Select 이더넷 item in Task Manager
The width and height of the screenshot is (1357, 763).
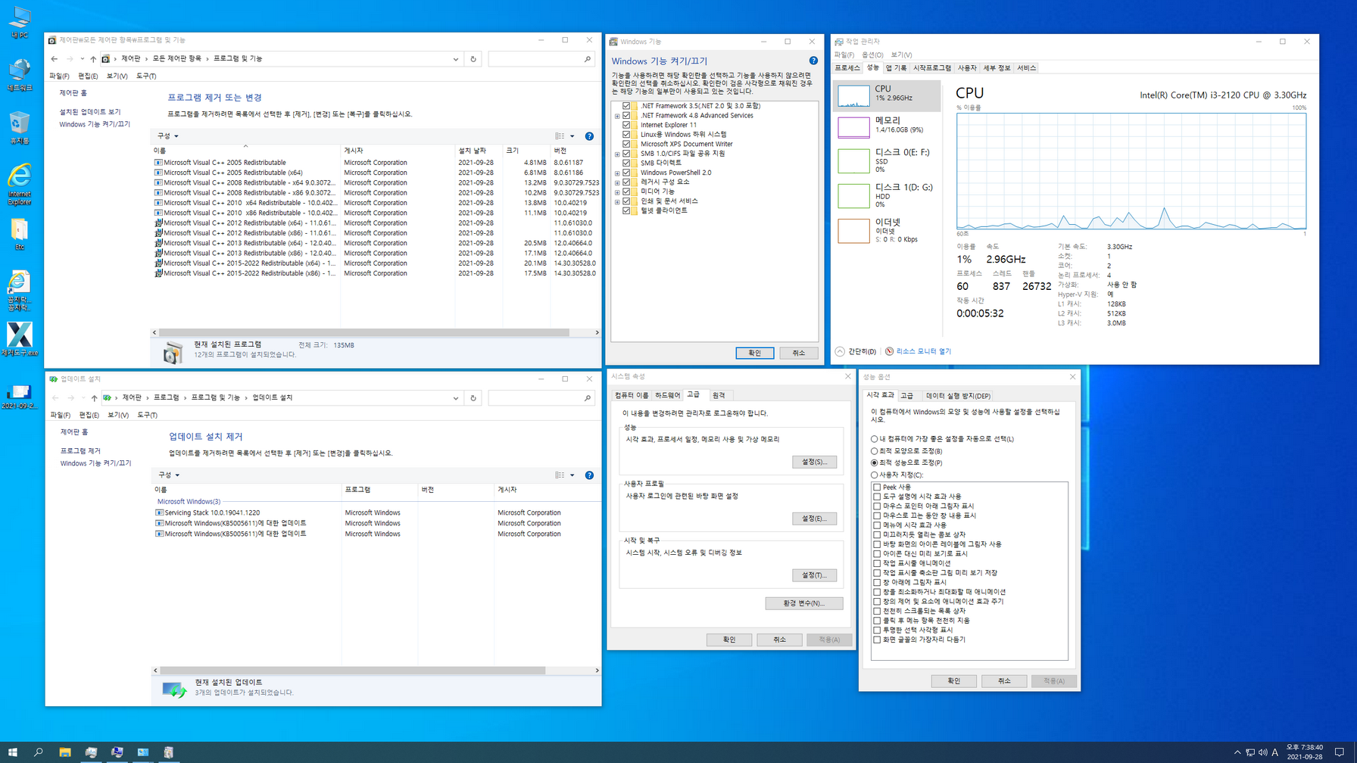[887, 229]
